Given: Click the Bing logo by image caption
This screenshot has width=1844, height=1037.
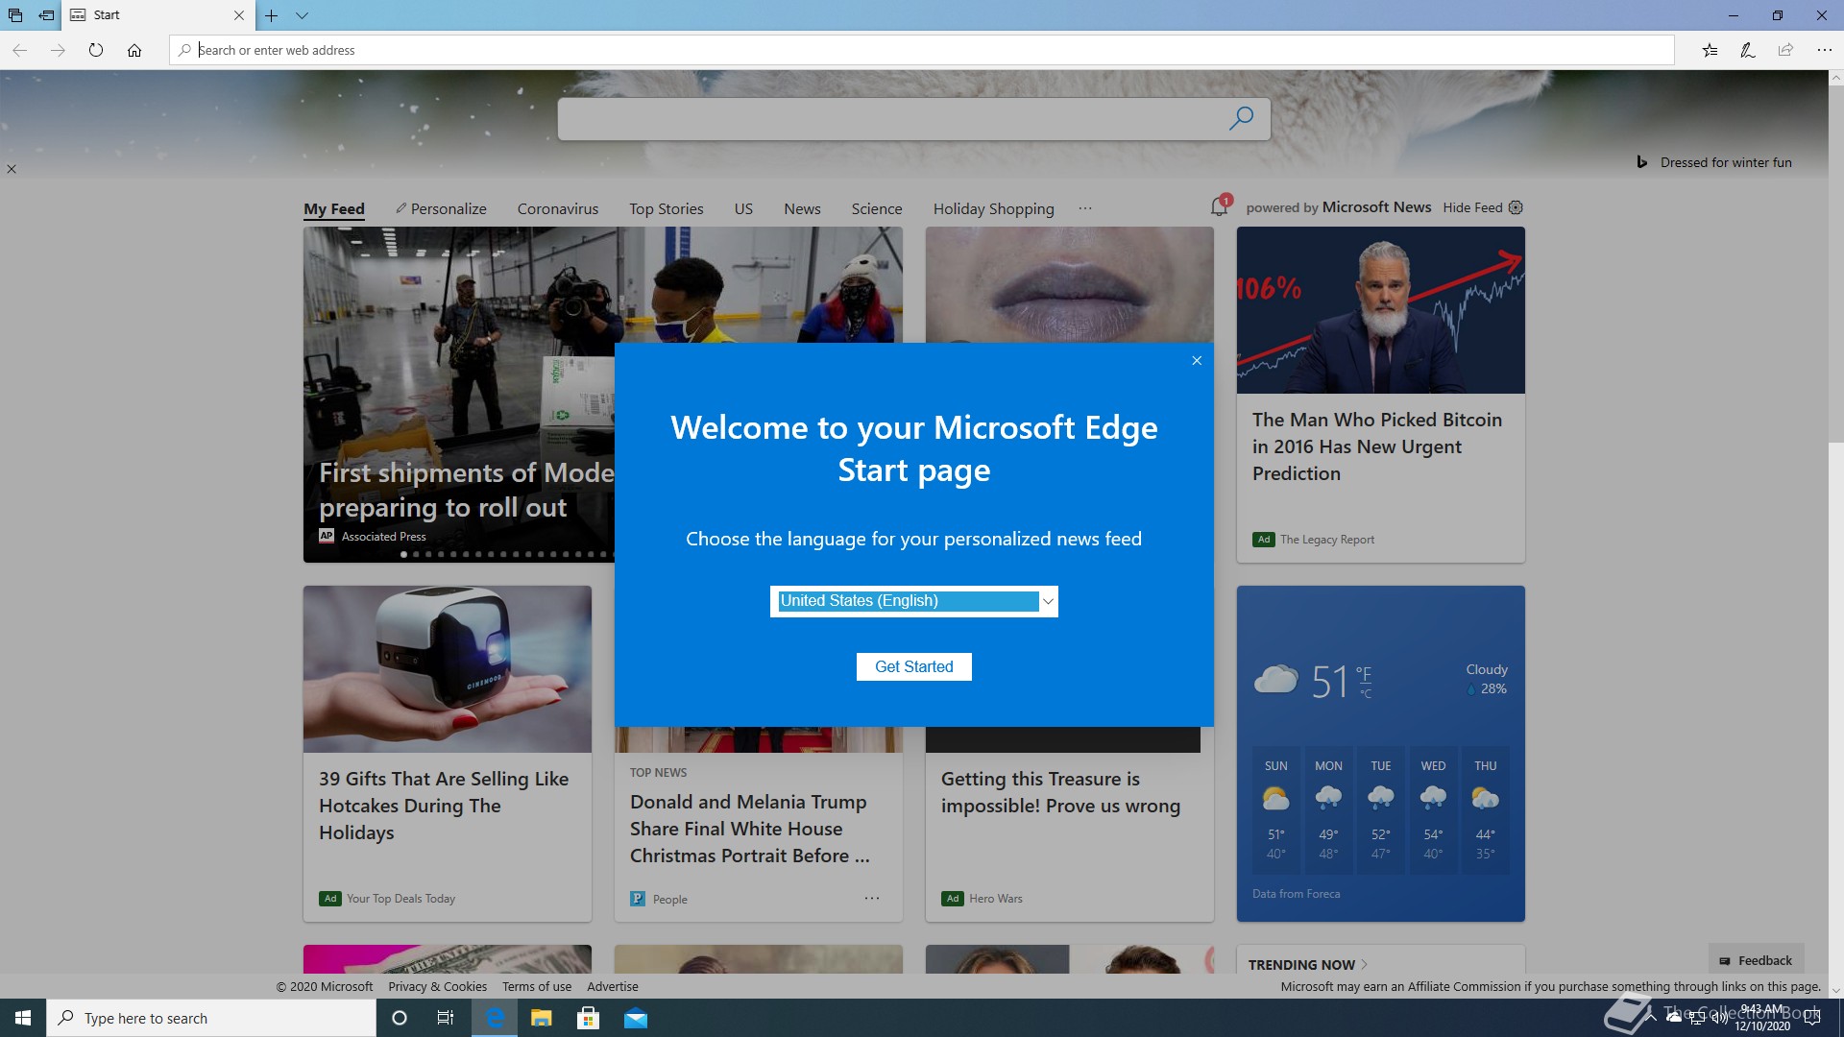Looking at the screenshot, I should coord(1642,162).
